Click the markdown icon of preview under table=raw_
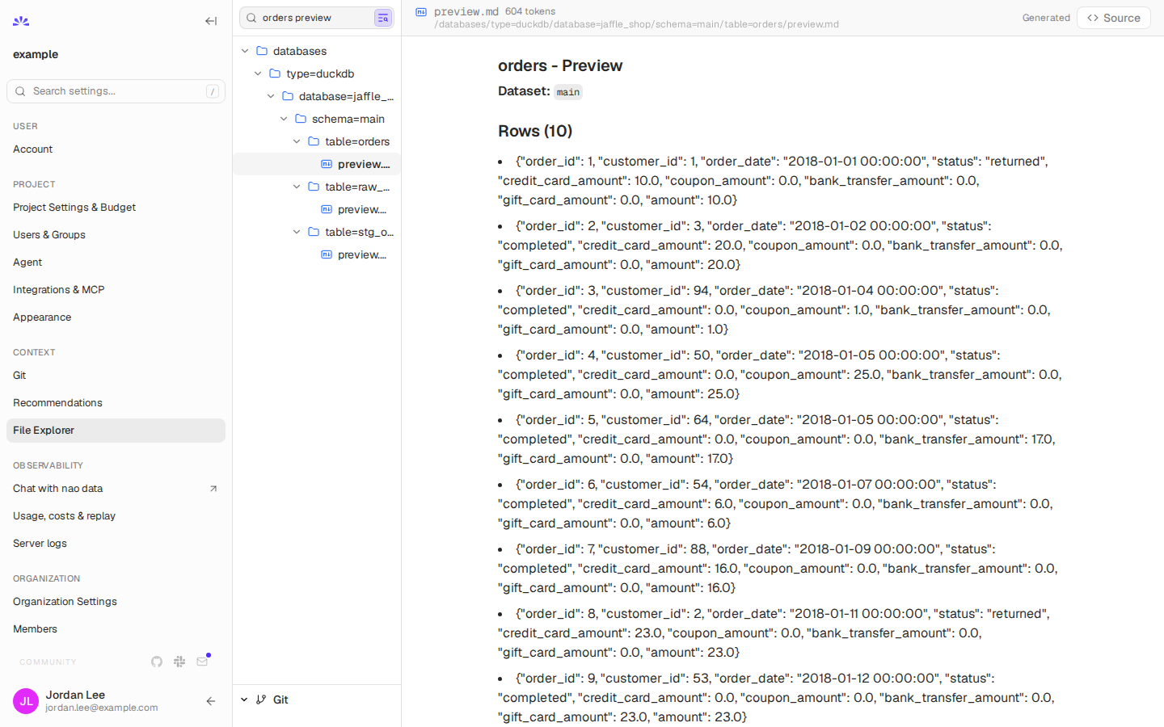1164x727 pixels. tap(327, 209)
